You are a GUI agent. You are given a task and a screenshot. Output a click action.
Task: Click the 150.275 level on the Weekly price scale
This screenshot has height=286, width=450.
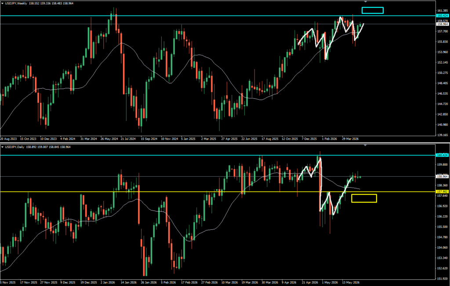[x=442, y=73]
